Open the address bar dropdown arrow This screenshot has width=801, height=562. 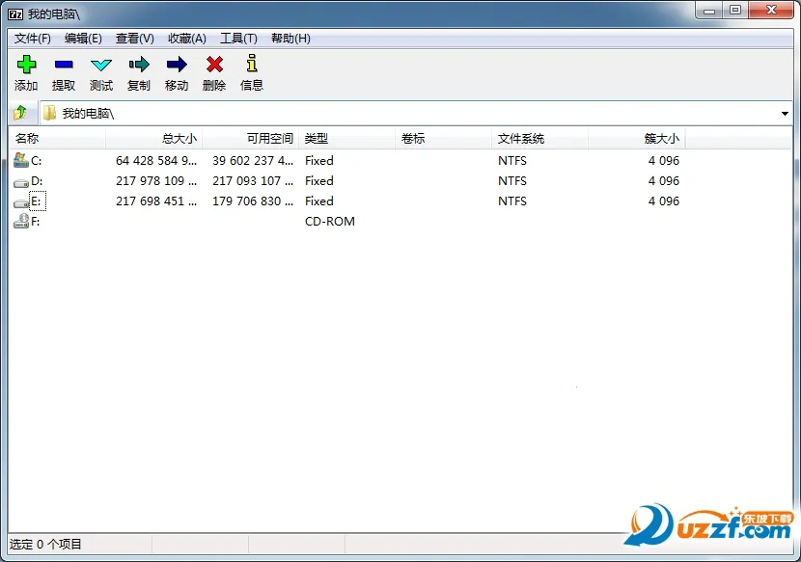[786, 113]
